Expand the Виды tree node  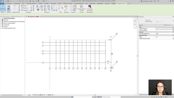tap(1, 18)
